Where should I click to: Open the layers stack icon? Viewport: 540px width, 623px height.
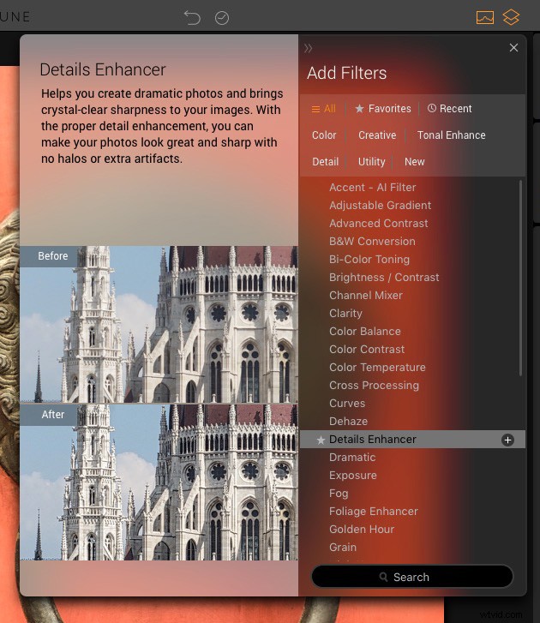point(511,17)
